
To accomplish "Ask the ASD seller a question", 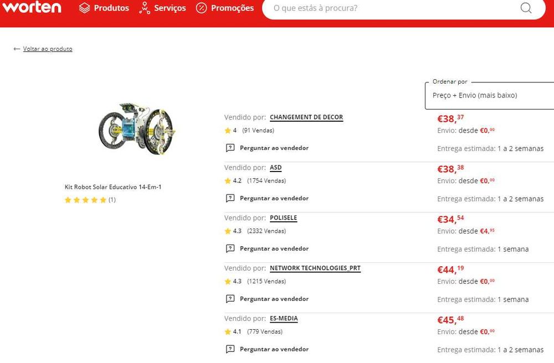I will 274,199.
